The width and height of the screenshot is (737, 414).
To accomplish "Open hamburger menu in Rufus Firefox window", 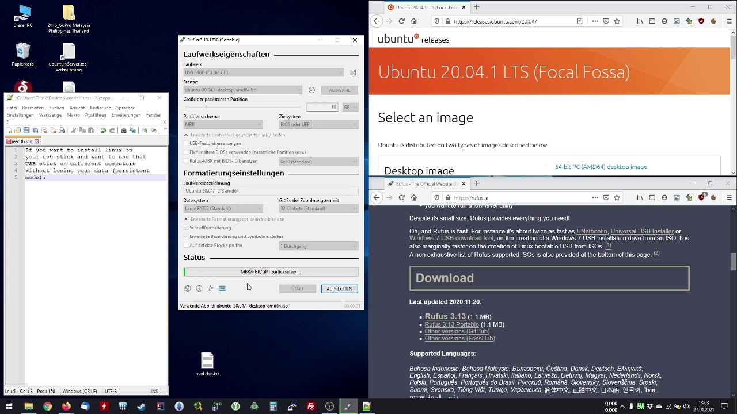I will (729, 197).
